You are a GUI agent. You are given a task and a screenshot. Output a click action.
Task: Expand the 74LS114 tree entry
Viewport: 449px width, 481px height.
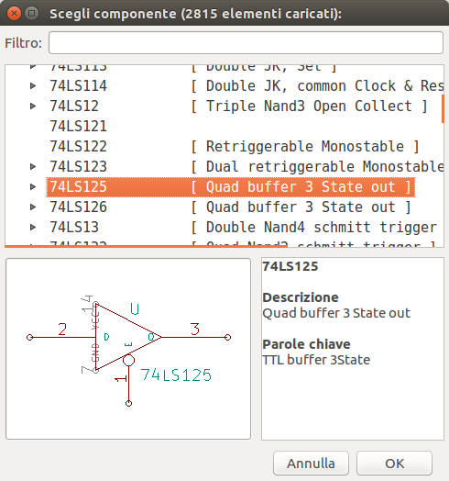click(x=33, y=85)
